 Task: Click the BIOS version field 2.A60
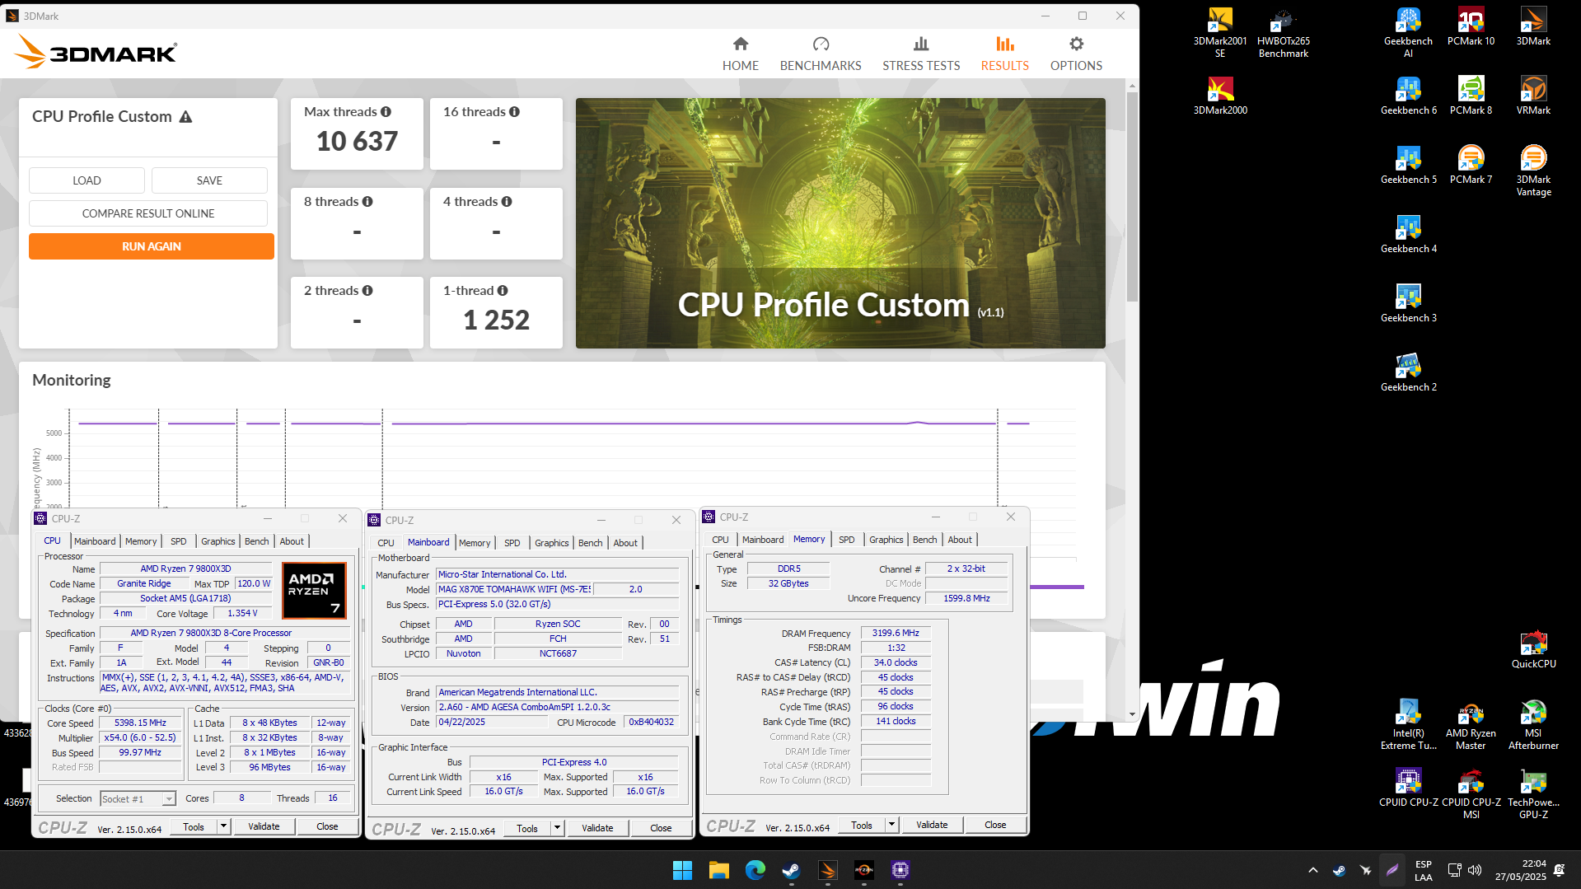point(557,708)
